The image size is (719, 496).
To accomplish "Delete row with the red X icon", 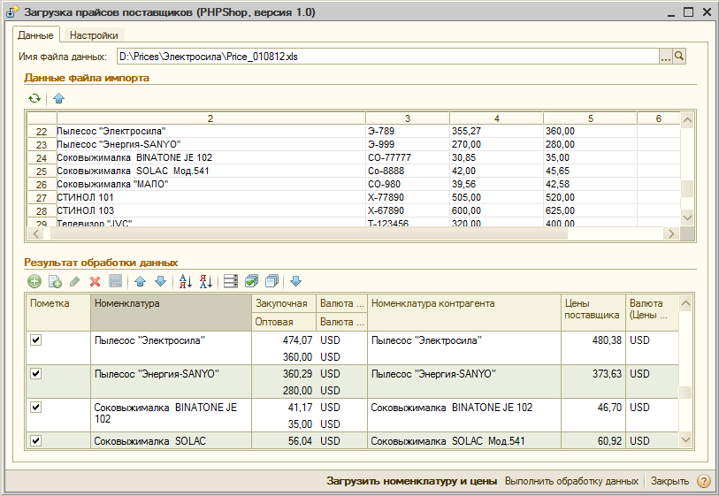I will click(95, 281).
